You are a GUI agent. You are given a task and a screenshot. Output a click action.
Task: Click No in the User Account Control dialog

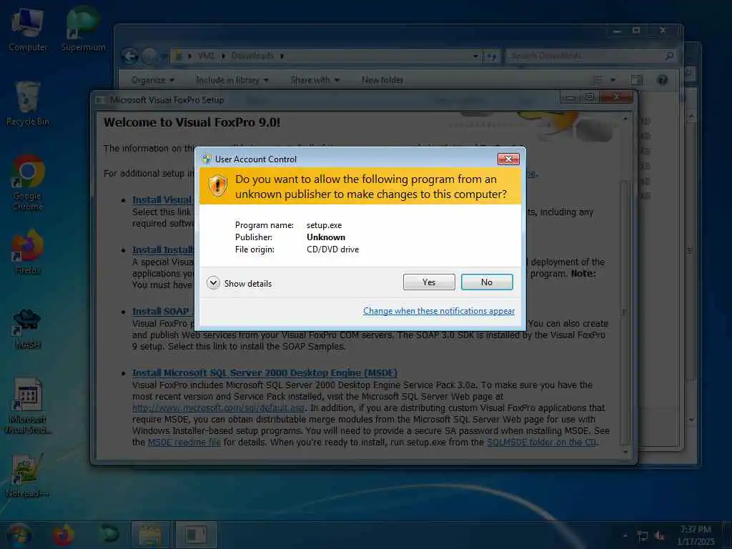pos(486,282)
